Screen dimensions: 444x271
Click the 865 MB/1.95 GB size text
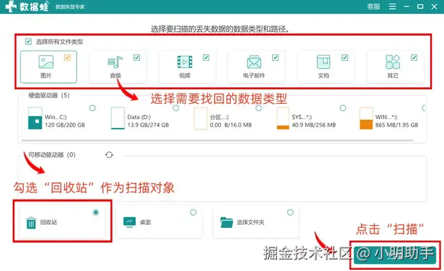point(396,125)
